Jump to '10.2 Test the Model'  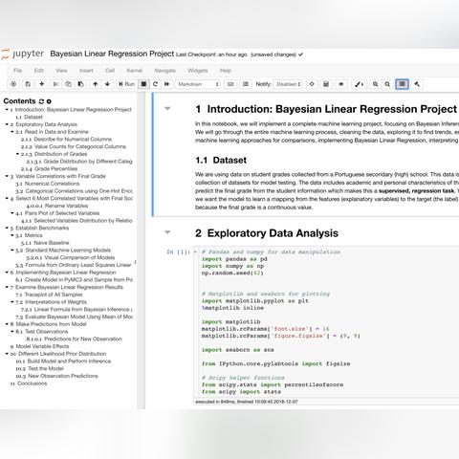(39, 368)
